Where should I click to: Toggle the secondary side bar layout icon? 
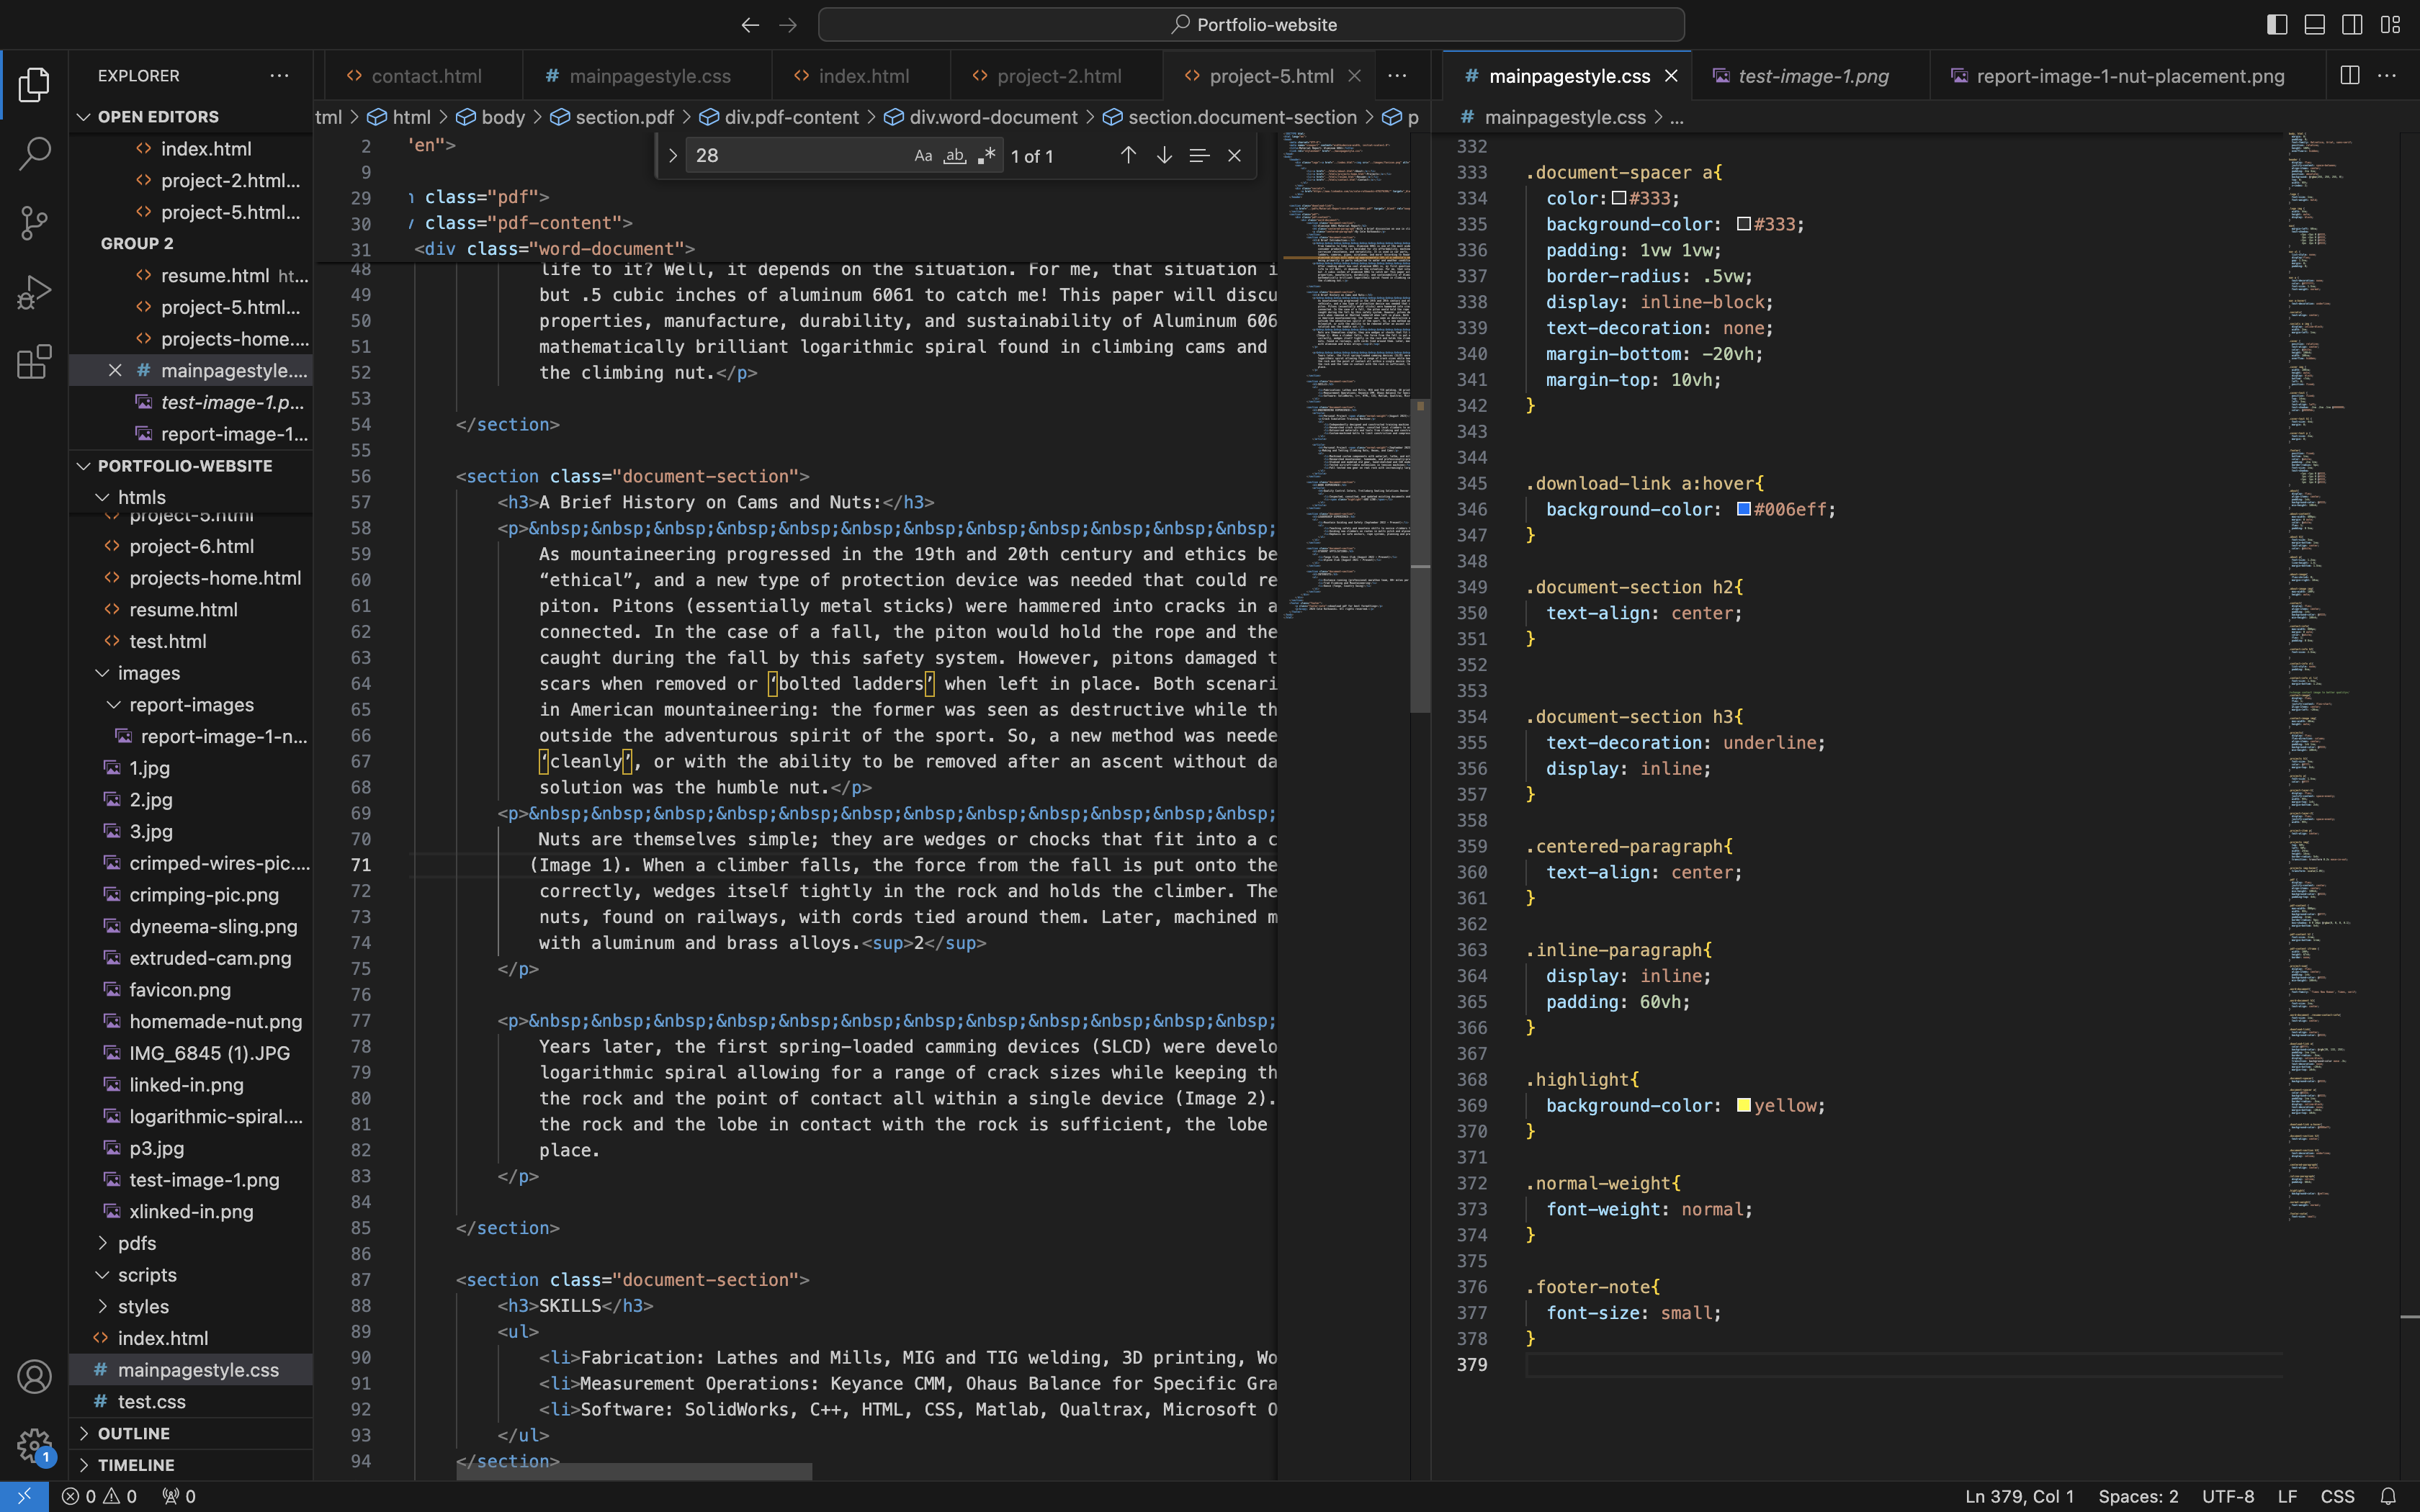[2352, 25]
